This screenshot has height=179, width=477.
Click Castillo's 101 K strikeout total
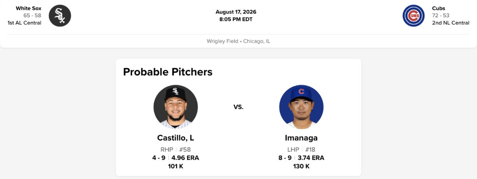point(176,166)
